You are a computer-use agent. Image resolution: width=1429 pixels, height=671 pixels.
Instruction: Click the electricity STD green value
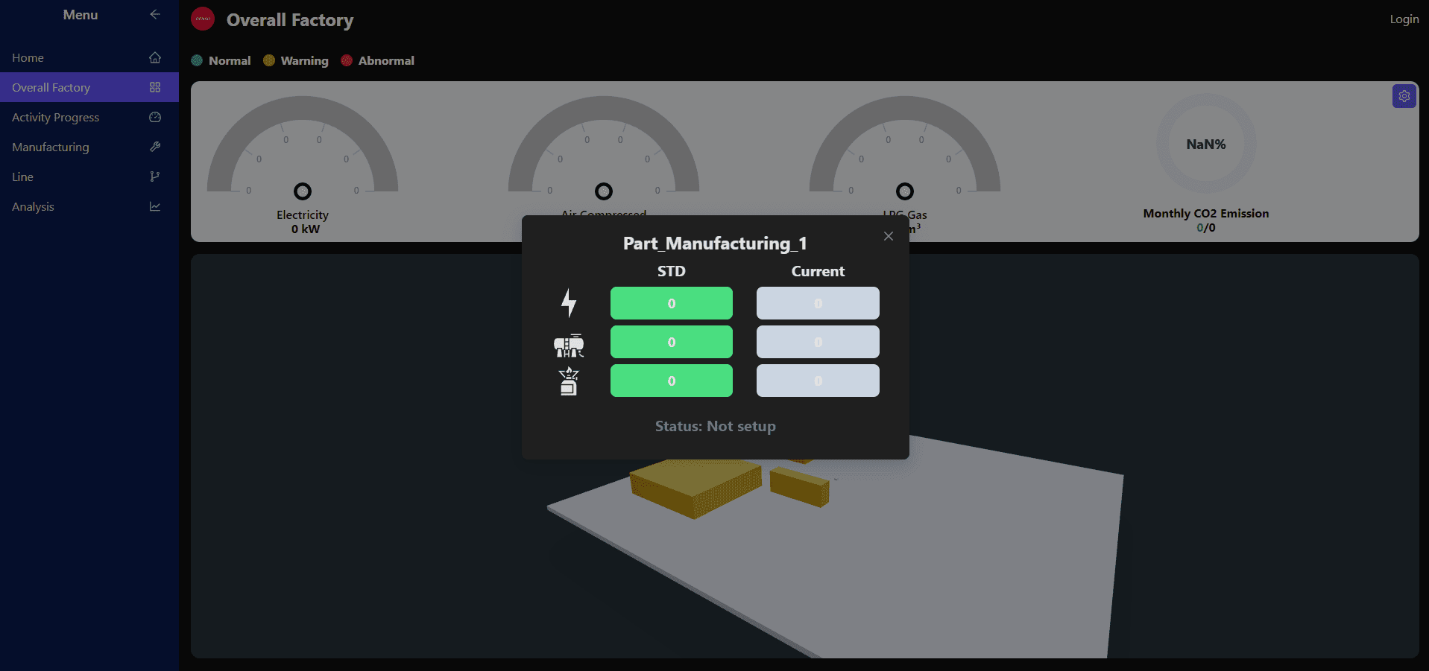pyautogui.click(x=672, y=303)
